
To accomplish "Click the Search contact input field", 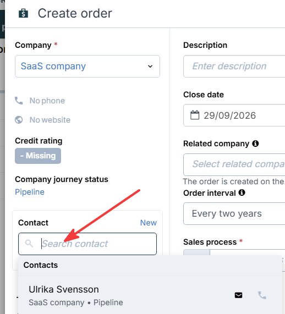I will [87, 244].
